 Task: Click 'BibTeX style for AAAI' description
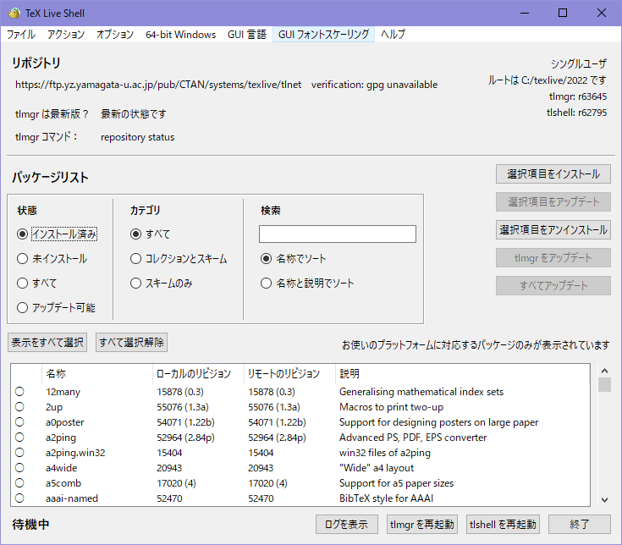click(387, 498)
